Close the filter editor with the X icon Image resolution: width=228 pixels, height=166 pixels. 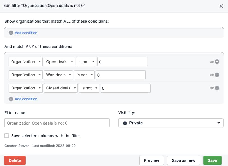coord(221,6)
